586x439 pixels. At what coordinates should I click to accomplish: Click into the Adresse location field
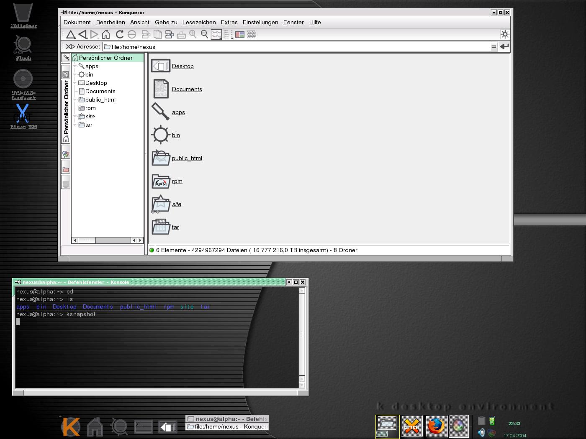click(x=296, y=47)
